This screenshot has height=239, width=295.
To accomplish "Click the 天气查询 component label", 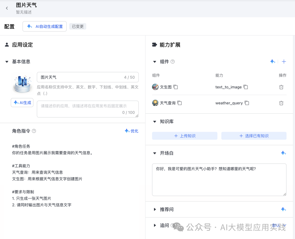I will [x=168, y=103].
